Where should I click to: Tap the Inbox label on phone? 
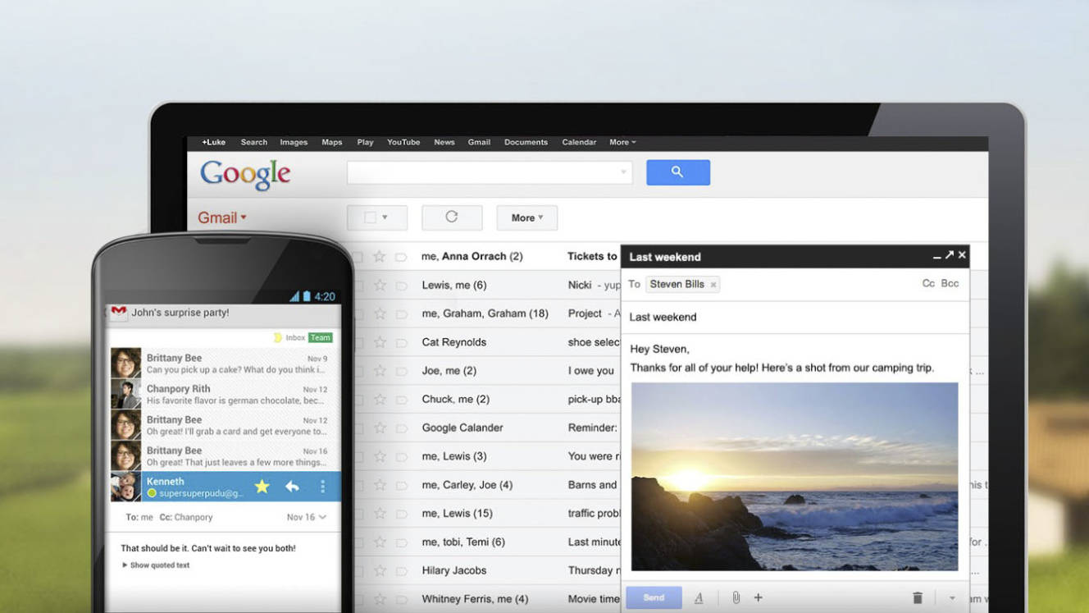coord(295,337)
